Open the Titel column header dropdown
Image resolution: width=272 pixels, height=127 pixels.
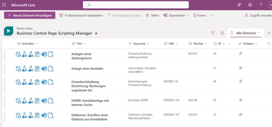pyautogui.click(x=79, y=44)
